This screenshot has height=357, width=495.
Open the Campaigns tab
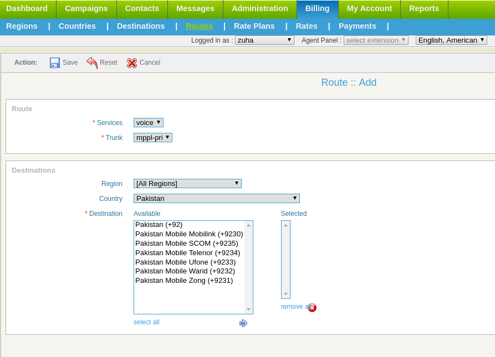coord(86,8)
